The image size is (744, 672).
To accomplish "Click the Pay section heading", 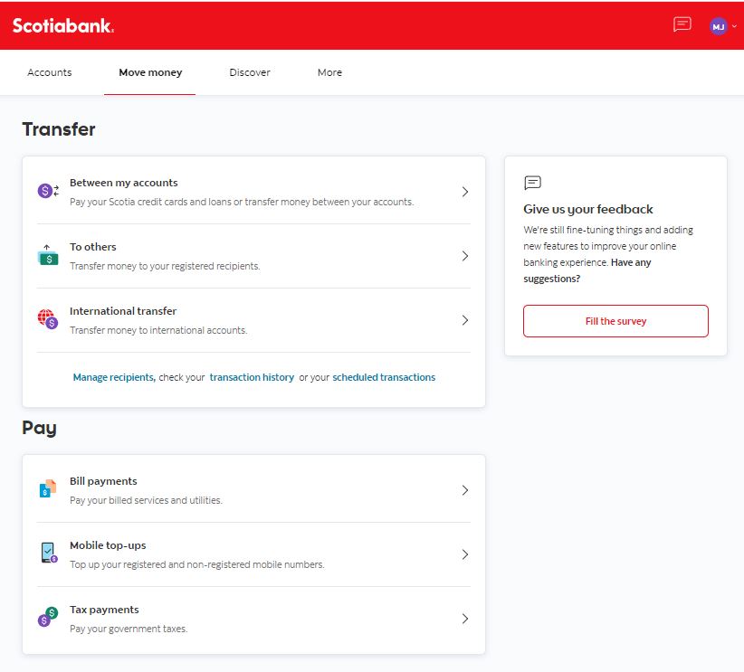I will (40, 428).
